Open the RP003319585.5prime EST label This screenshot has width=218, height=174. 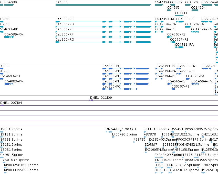(x=21, y=170)
